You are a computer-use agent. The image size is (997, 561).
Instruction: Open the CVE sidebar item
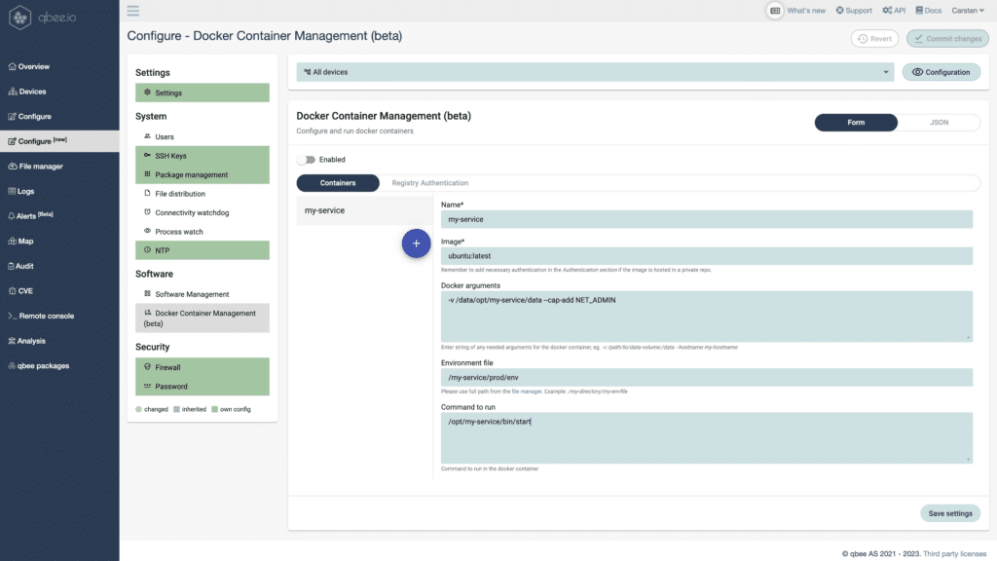25,290
